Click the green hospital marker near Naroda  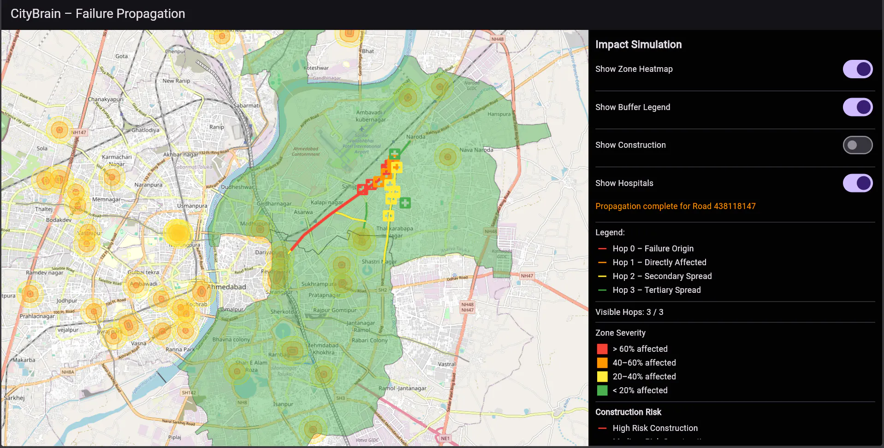click(394, 154)
